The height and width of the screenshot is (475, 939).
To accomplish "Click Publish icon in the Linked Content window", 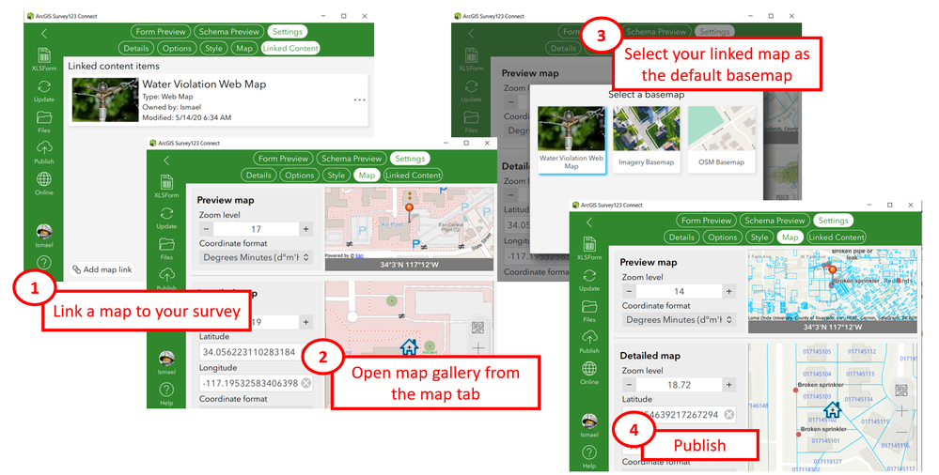I will [44, 147].
